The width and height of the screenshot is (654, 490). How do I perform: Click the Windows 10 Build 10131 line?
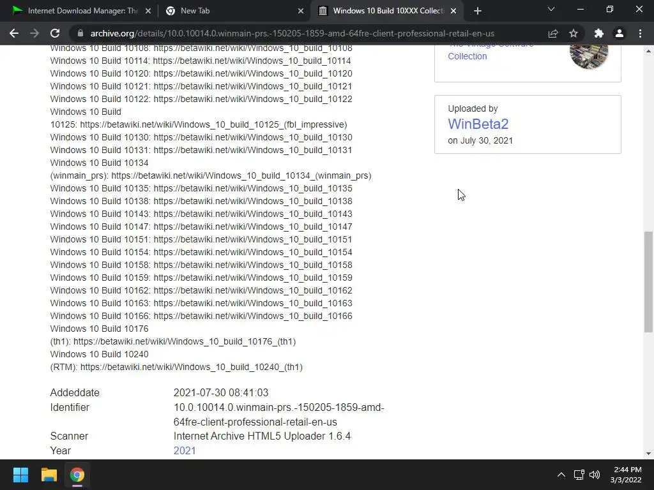pos(201,150)
